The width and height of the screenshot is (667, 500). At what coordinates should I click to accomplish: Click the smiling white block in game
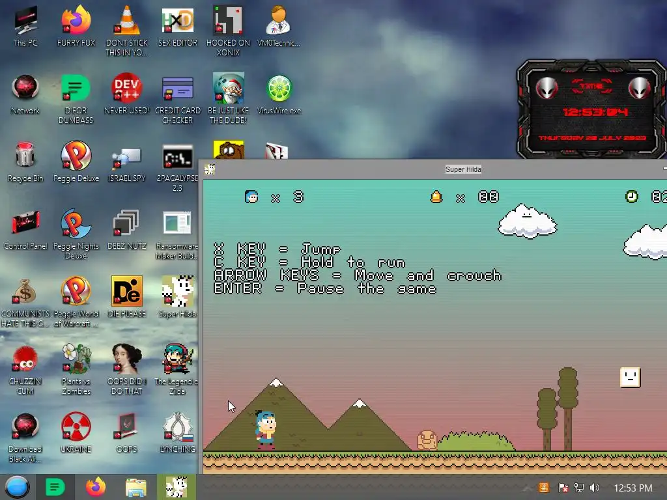click(x=630, y=377)
